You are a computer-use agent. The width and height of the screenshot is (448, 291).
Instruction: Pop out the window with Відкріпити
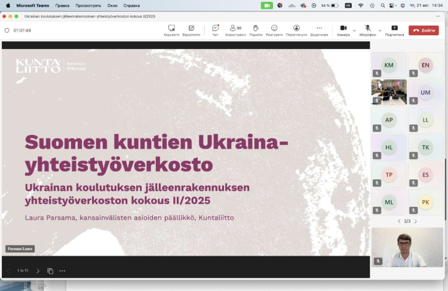coord(191,28)
